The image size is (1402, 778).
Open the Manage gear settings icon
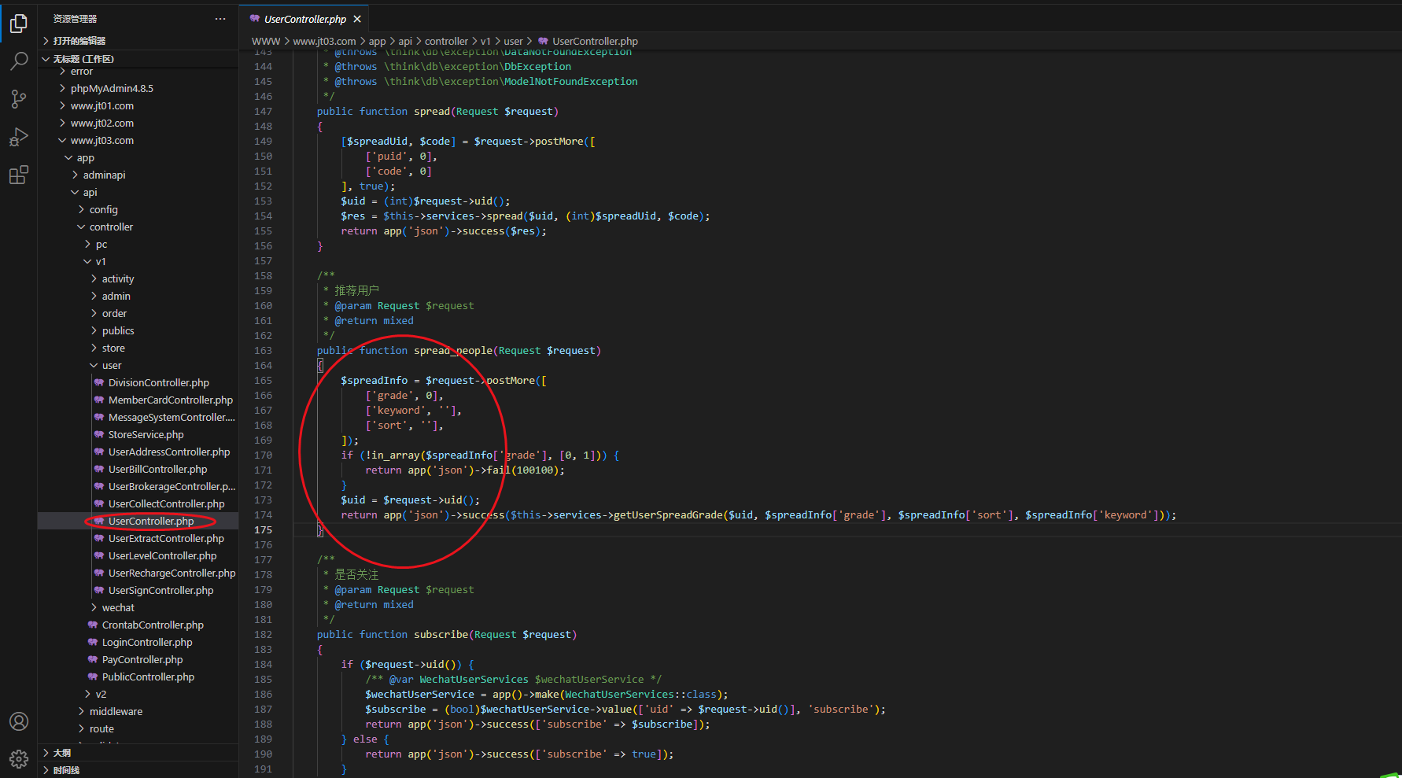(19, 758)
